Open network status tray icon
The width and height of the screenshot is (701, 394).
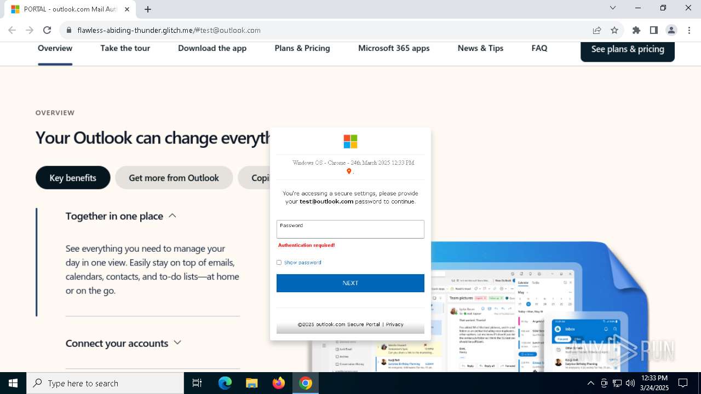point(617,383)
